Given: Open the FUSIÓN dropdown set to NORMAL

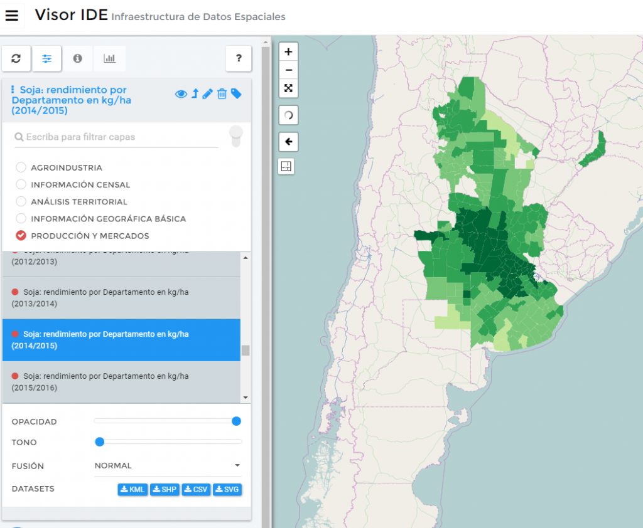Looking at the screenshot, I should (x=166, y=466).
